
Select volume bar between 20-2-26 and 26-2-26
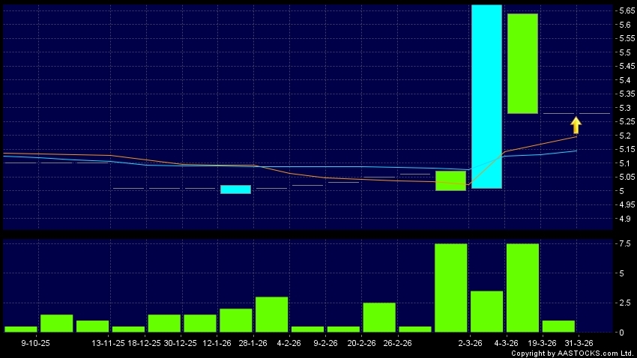(379, 318)
